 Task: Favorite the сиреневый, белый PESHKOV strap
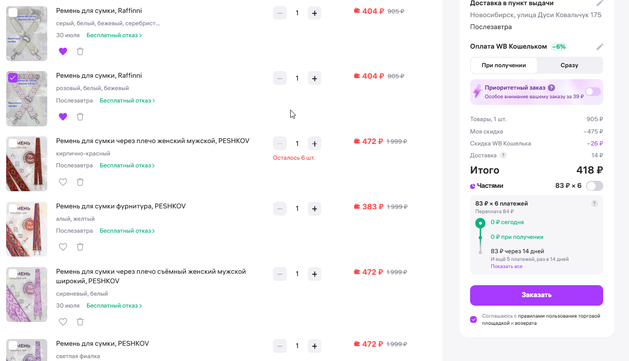[x=63, y=322]
